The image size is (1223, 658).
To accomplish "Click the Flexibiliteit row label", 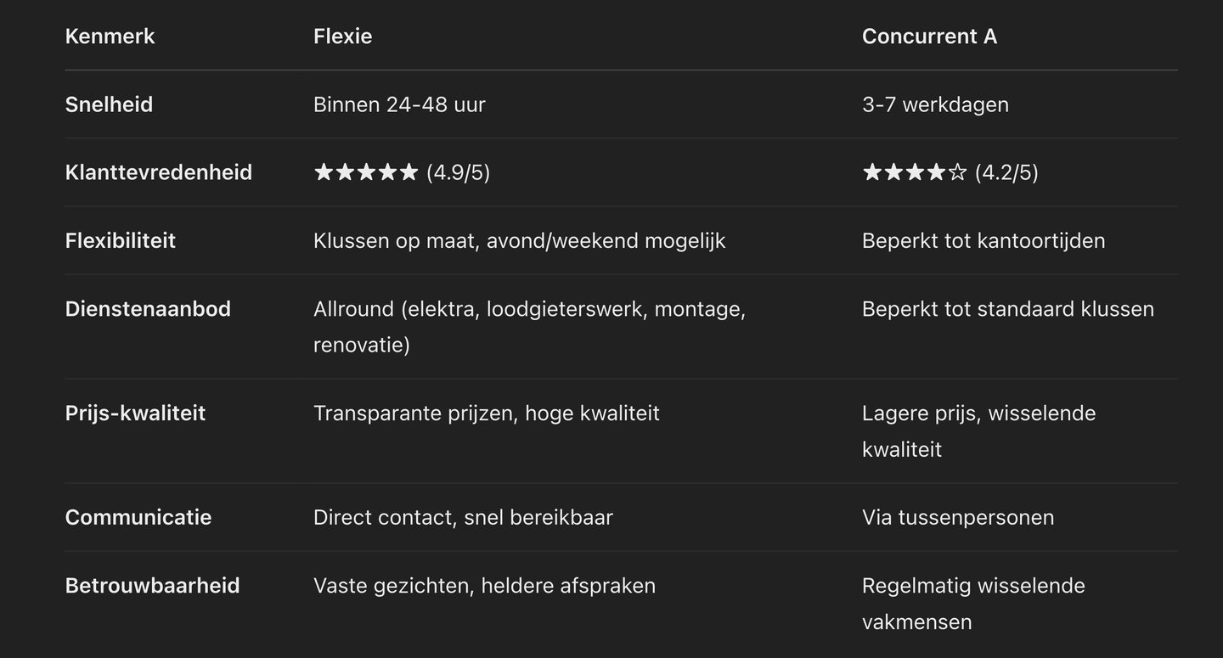I will click(121, 240).
